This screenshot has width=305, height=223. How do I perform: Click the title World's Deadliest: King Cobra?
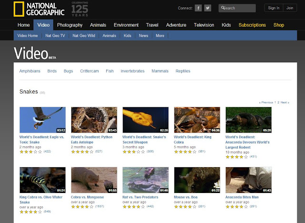193,140
